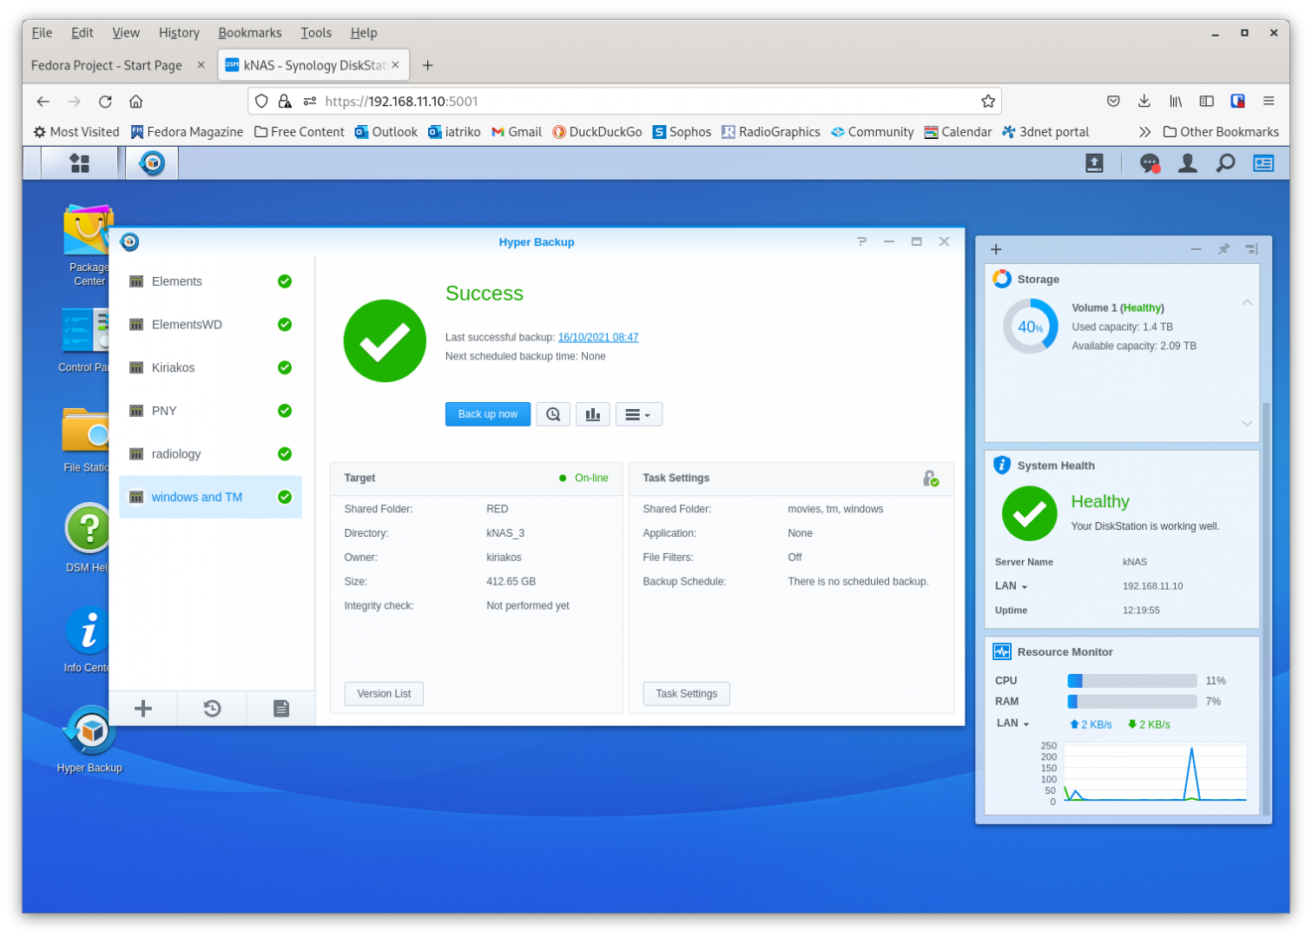This screenshot has height=938, width=1312.
Task: Open the Gmail bookmark
Action: click(517, 132)
